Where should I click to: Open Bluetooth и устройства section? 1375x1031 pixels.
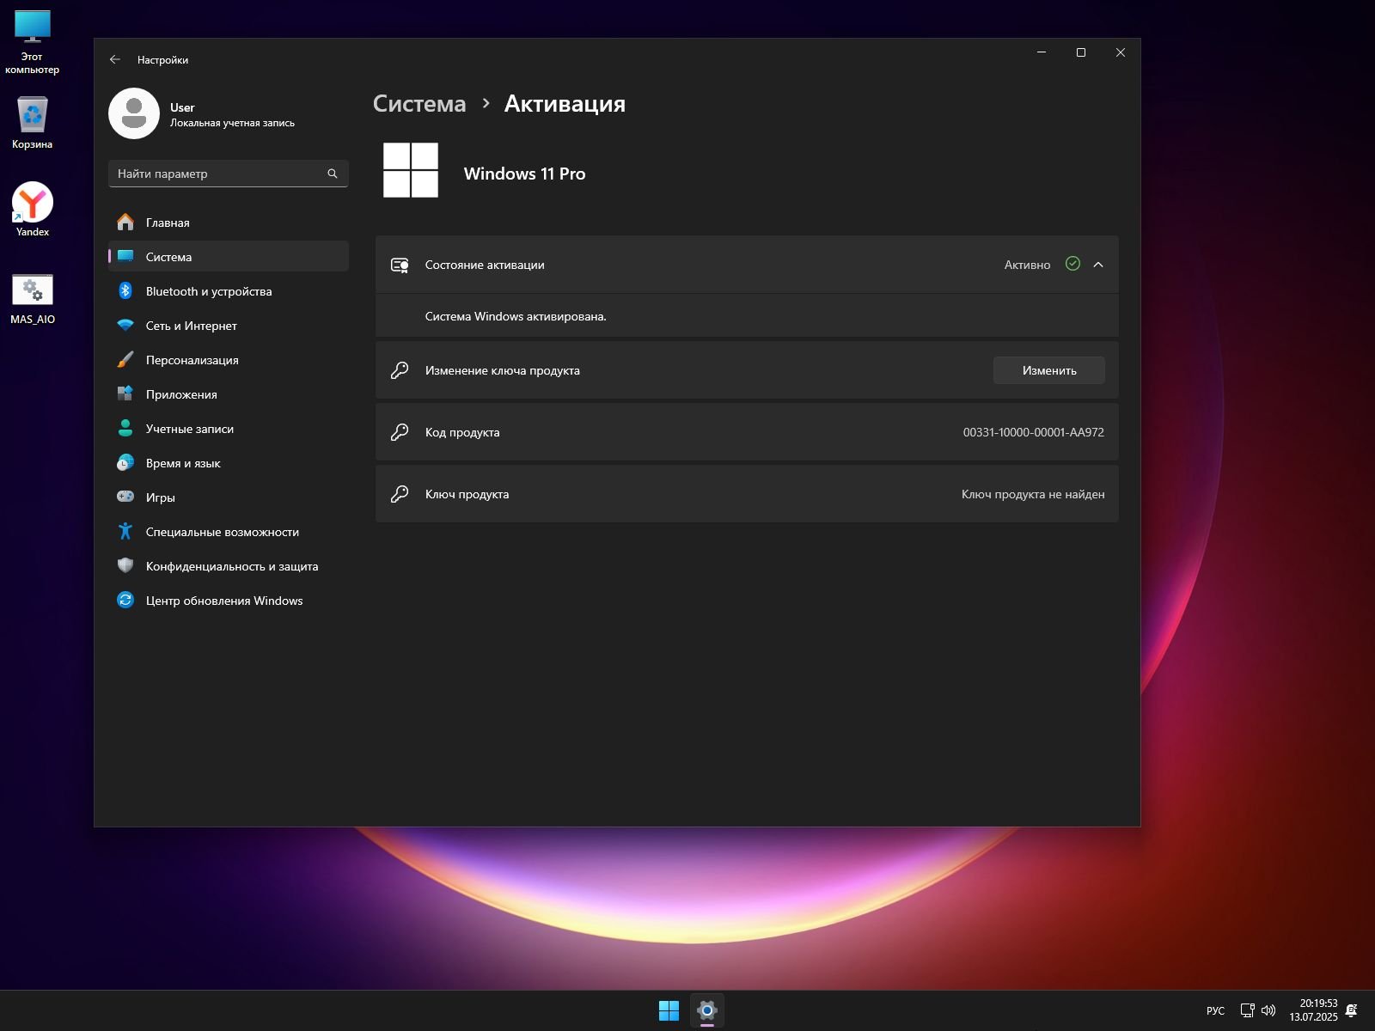point(229,291)
